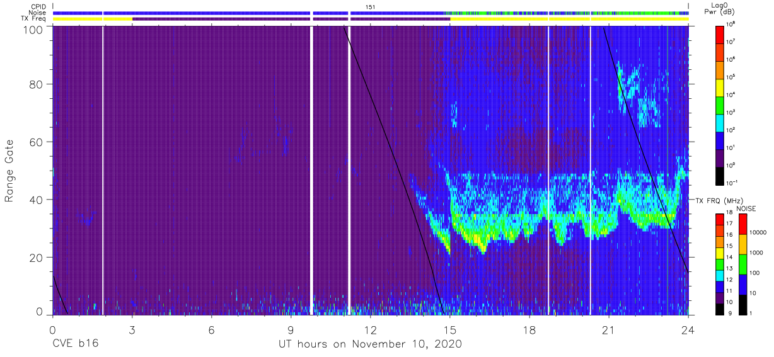The height and width of the screenshot is (357, 774).
Task: Click y-axis tick label '20'
Action: pos(36,258)
